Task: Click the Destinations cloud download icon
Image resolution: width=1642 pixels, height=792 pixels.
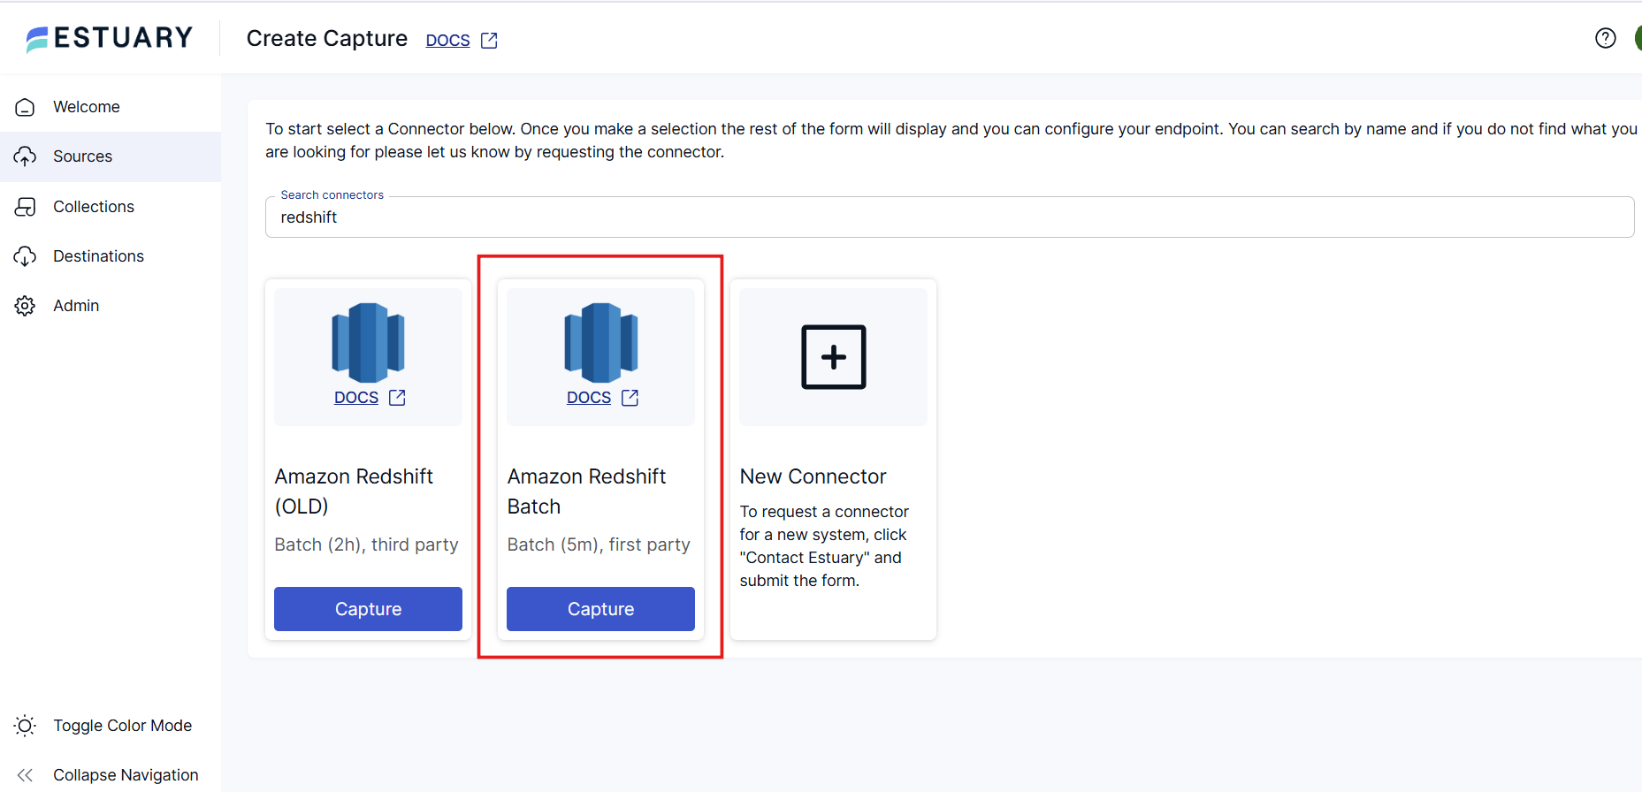Action: pos(25,256)
